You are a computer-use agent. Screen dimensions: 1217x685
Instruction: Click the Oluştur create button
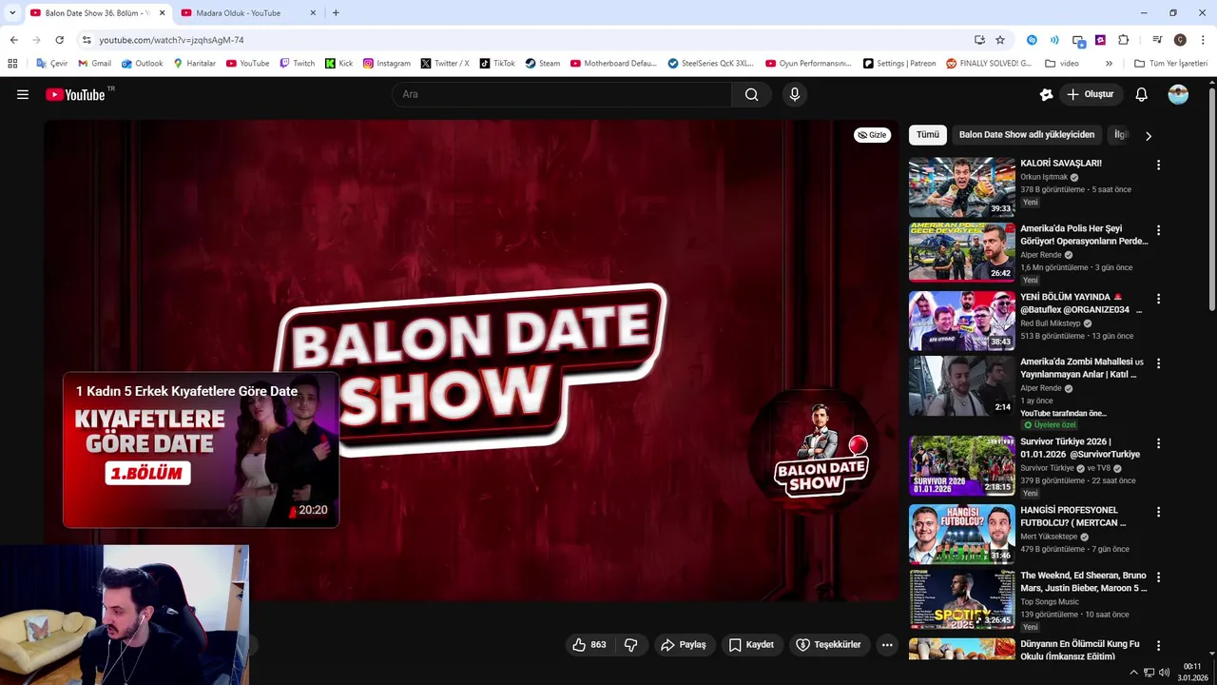click(1090, 94)
